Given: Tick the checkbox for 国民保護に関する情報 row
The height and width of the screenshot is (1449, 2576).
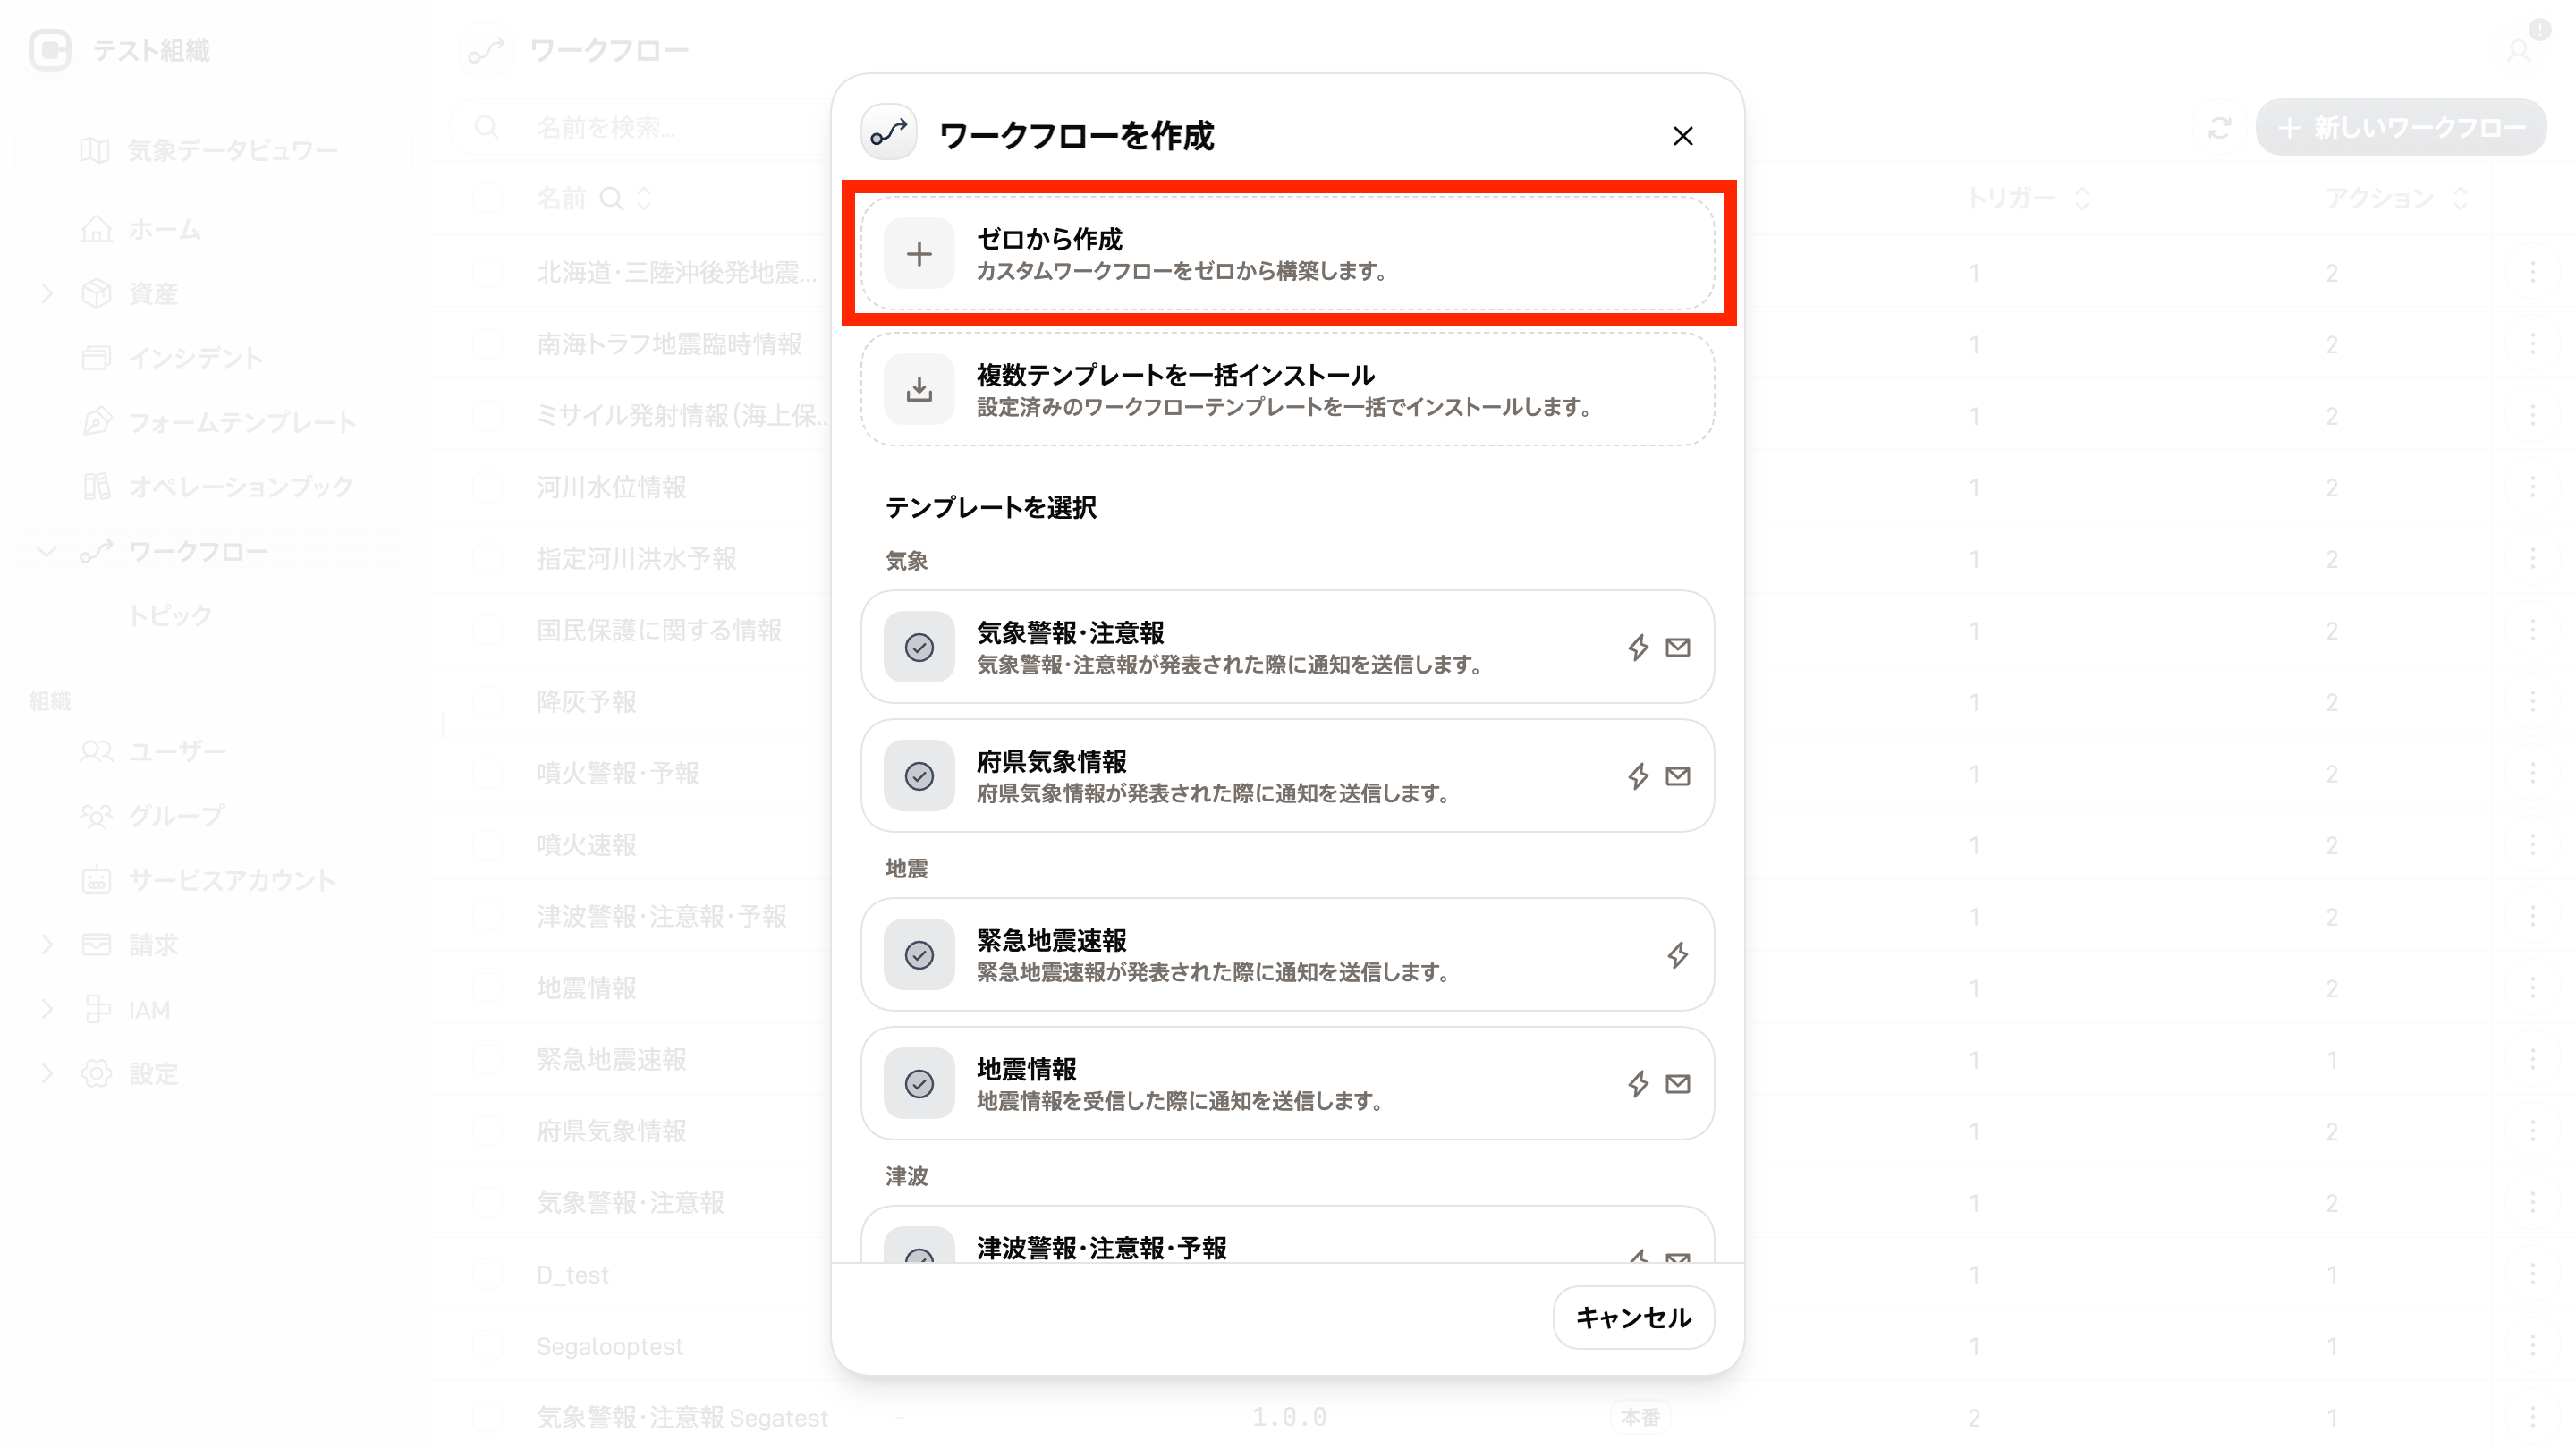Looking at the screenshot, I should 487,630.
